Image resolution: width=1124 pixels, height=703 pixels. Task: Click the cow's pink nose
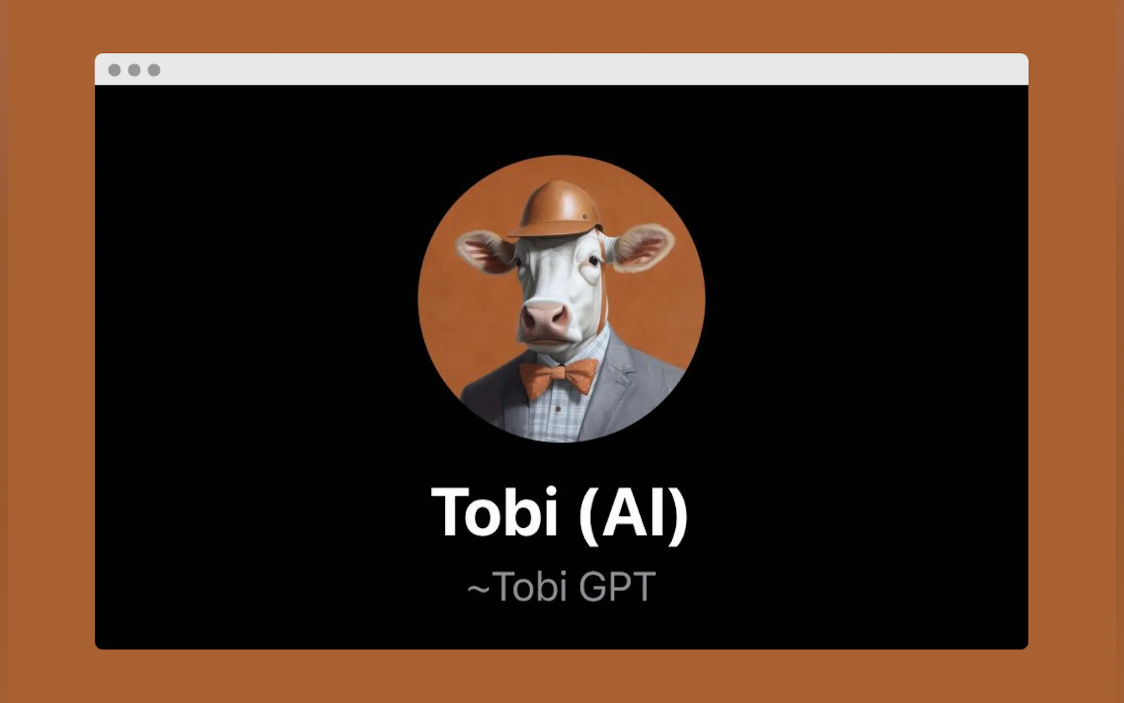click(545, 317)
